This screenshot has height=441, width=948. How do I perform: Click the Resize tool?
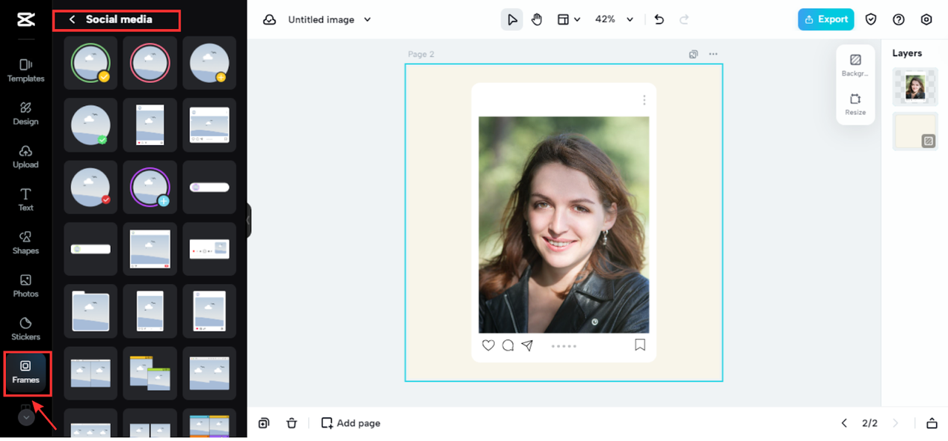point(855,104)
